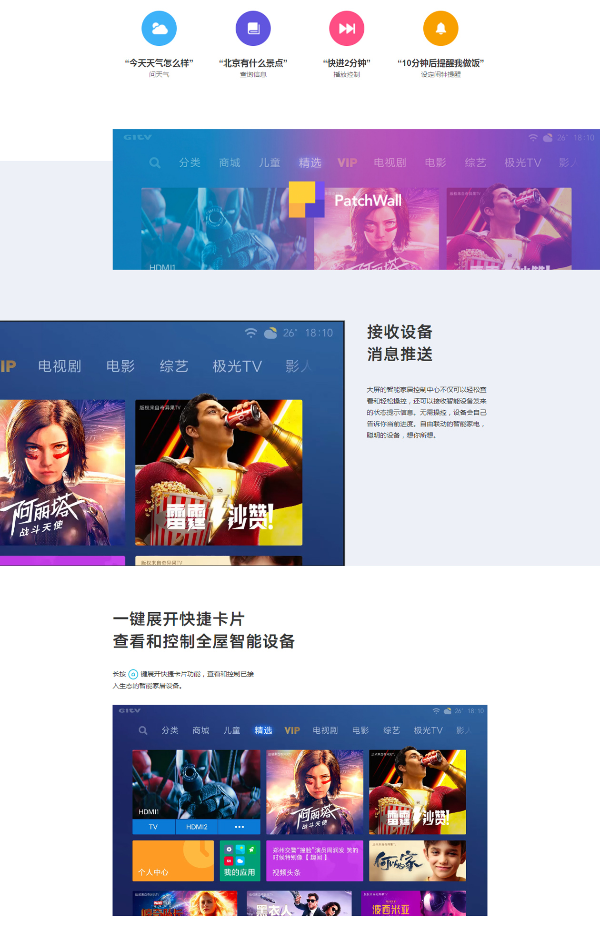
Task: Click the home key icon in the 长按 instruction text
Action: tap(133, 674)
